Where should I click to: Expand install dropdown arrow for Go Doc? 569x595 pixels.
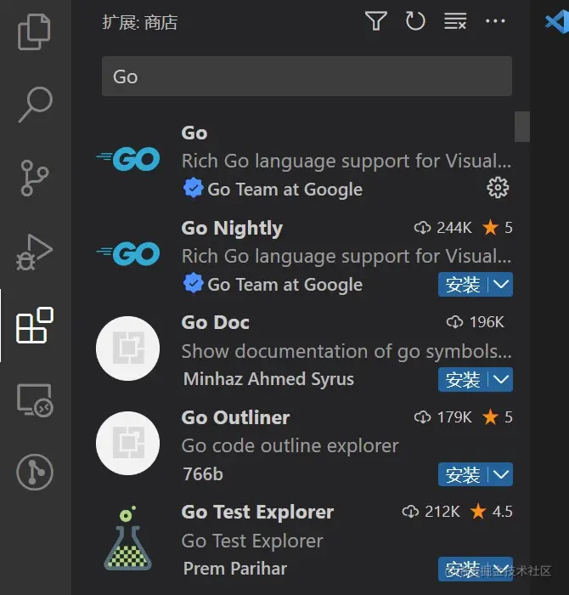pos(502,380)
